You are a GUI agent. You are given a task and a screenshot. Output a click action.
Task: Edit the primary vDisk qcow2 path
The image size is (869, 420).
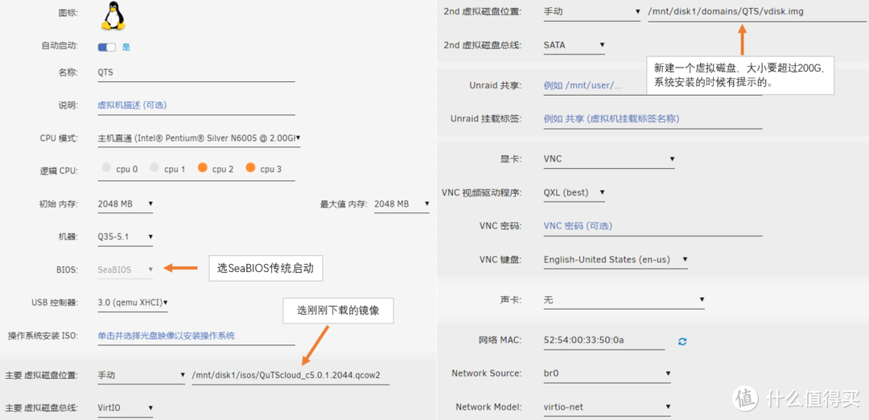click(290, 375)
